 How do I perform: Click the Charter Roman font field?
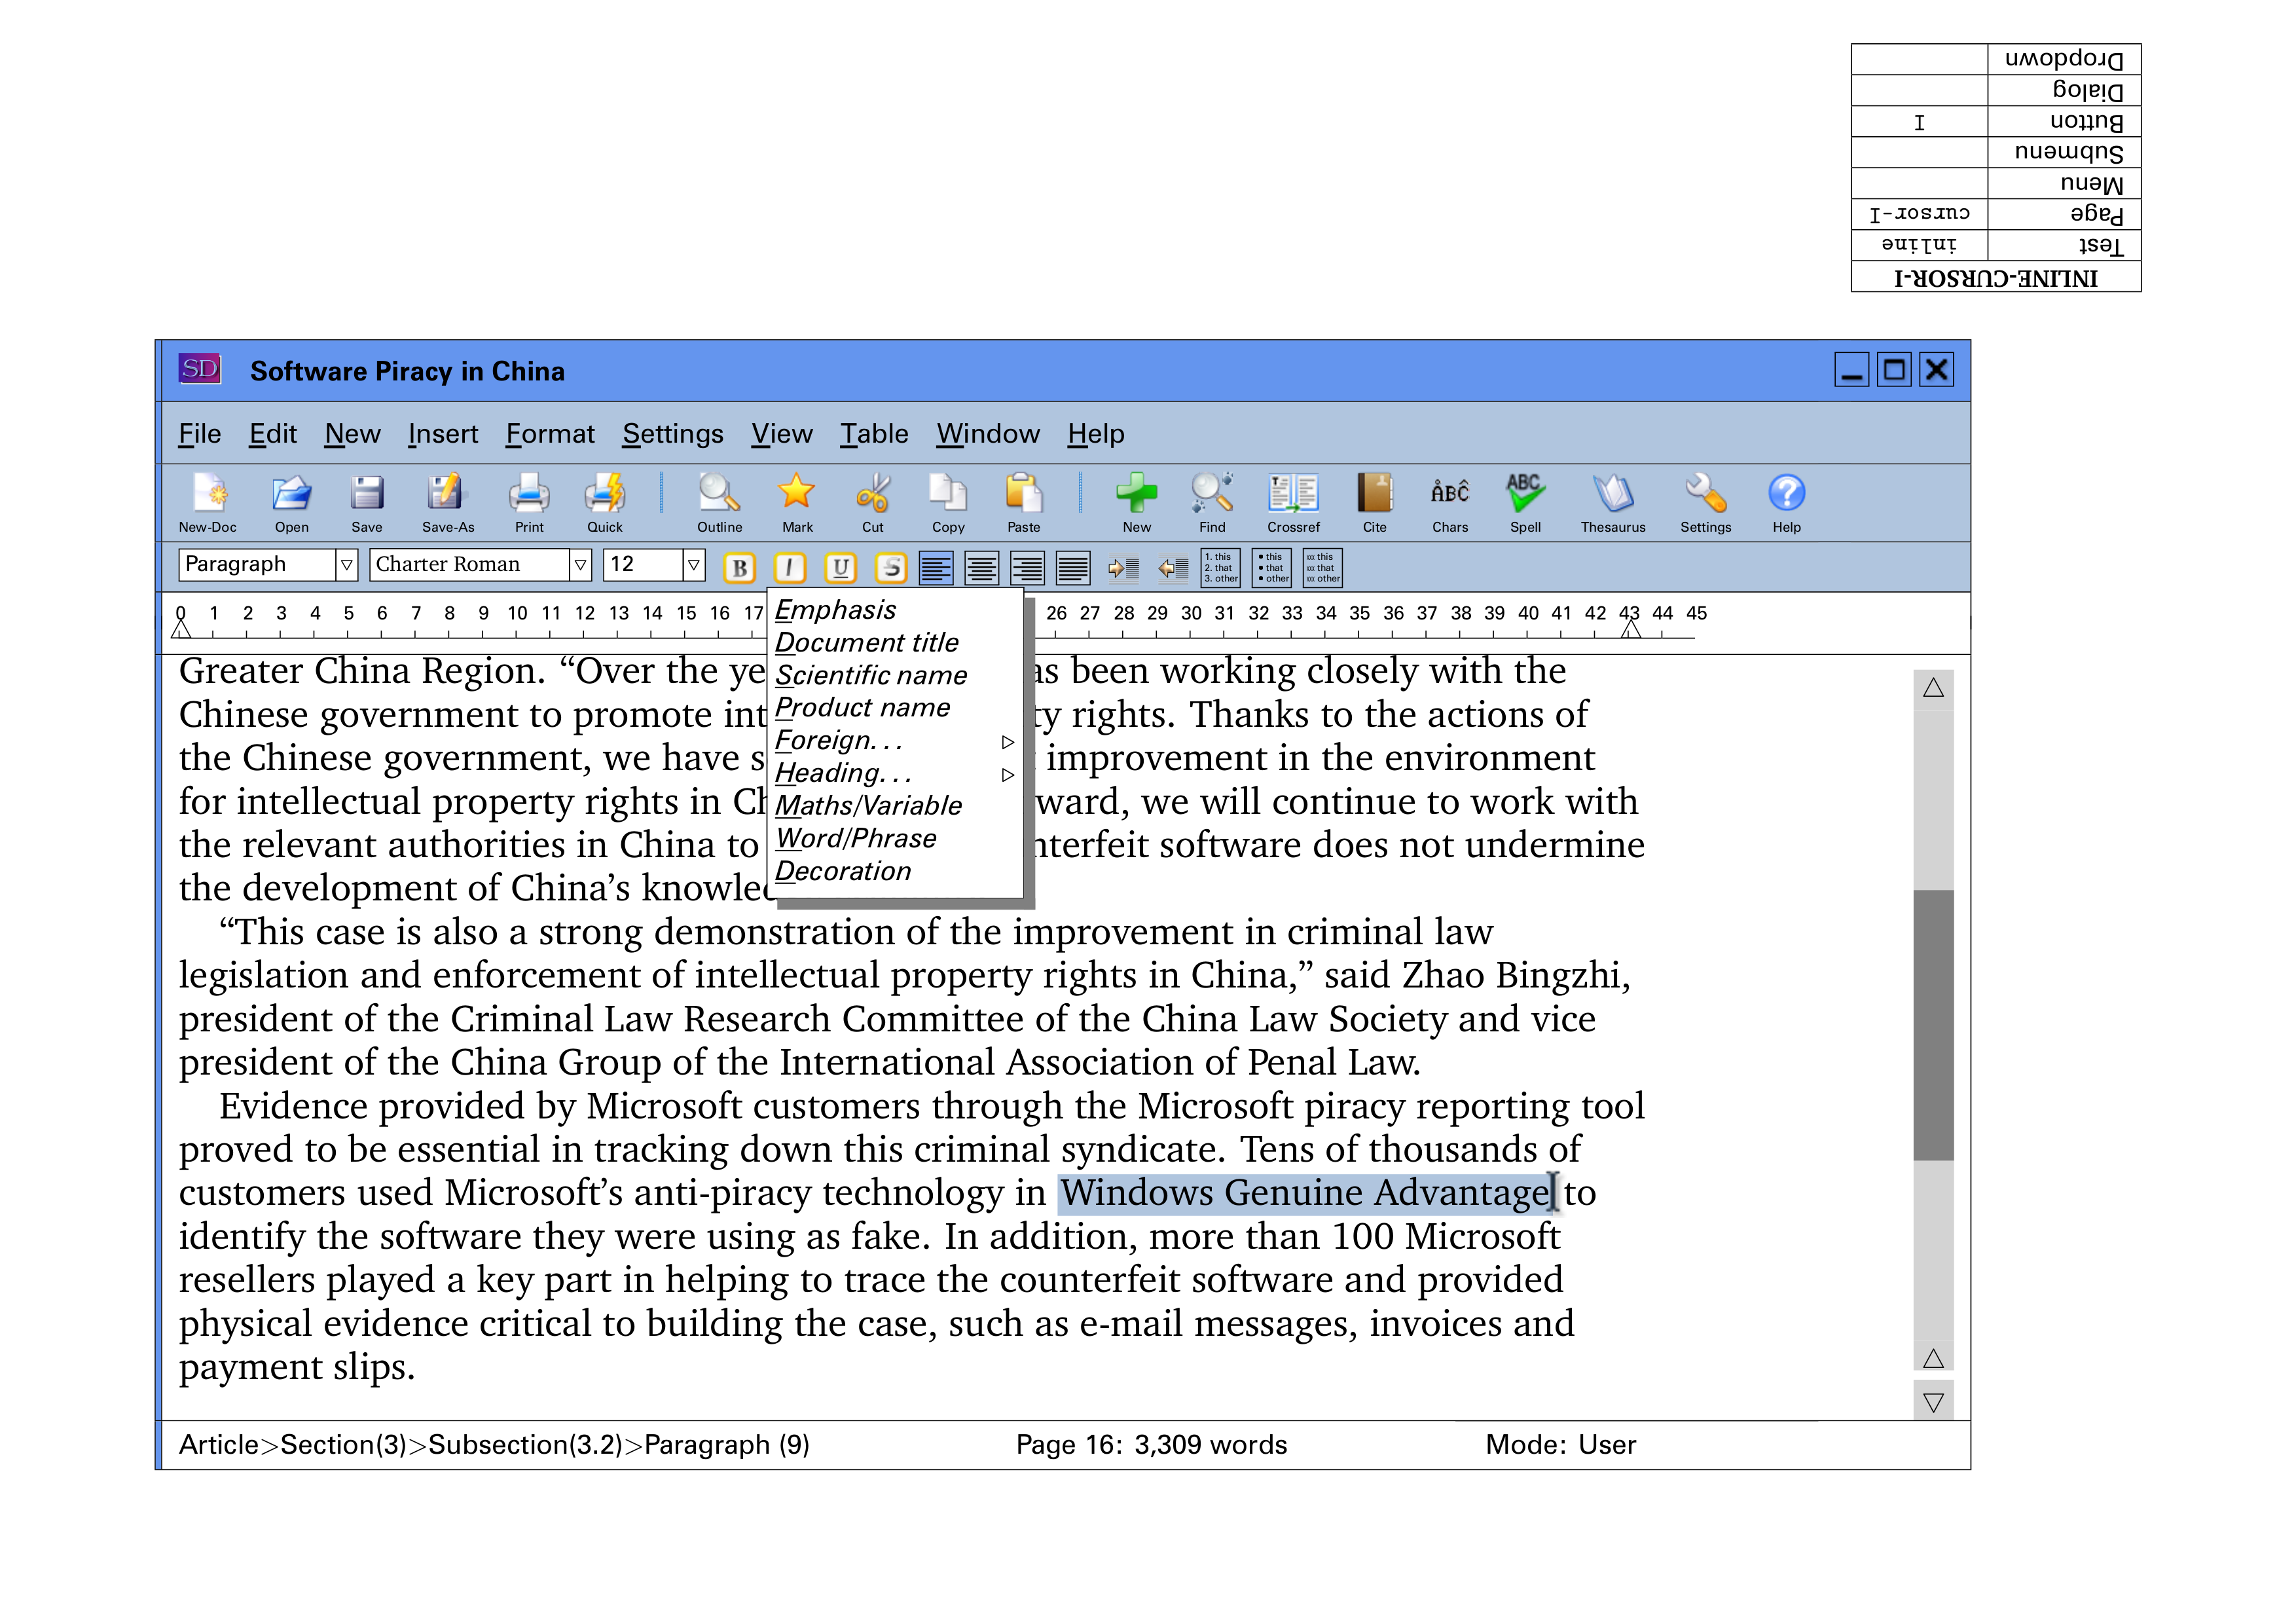pyautogui.click(x=469, y=565)
